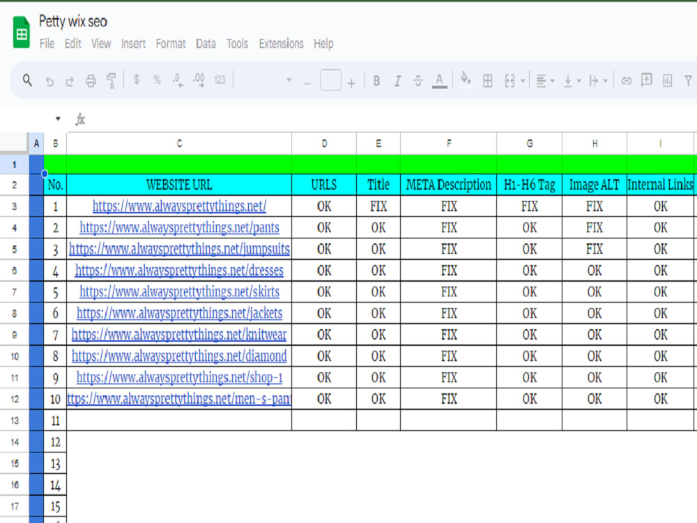Open the Help menu
The height and width of the screenshot is (523, 697).
coord(323,43)
